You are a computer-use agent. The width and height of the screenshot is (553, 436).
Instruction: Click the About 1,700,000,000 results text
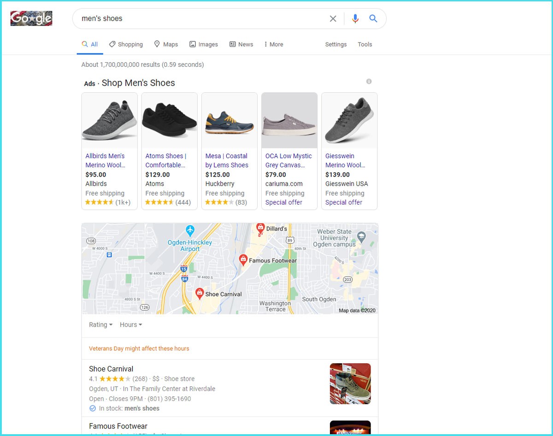(x=142, y=65)
